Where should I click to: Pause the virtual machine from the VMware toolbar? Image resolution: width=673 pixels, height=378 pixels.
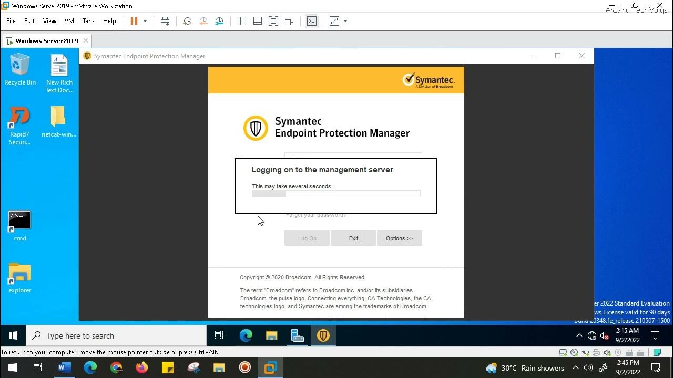coord(134,21)
